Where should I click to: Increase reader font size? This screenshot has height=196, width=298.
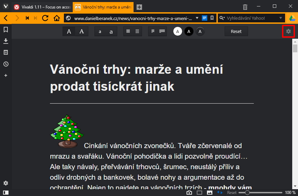click(111, 32)
